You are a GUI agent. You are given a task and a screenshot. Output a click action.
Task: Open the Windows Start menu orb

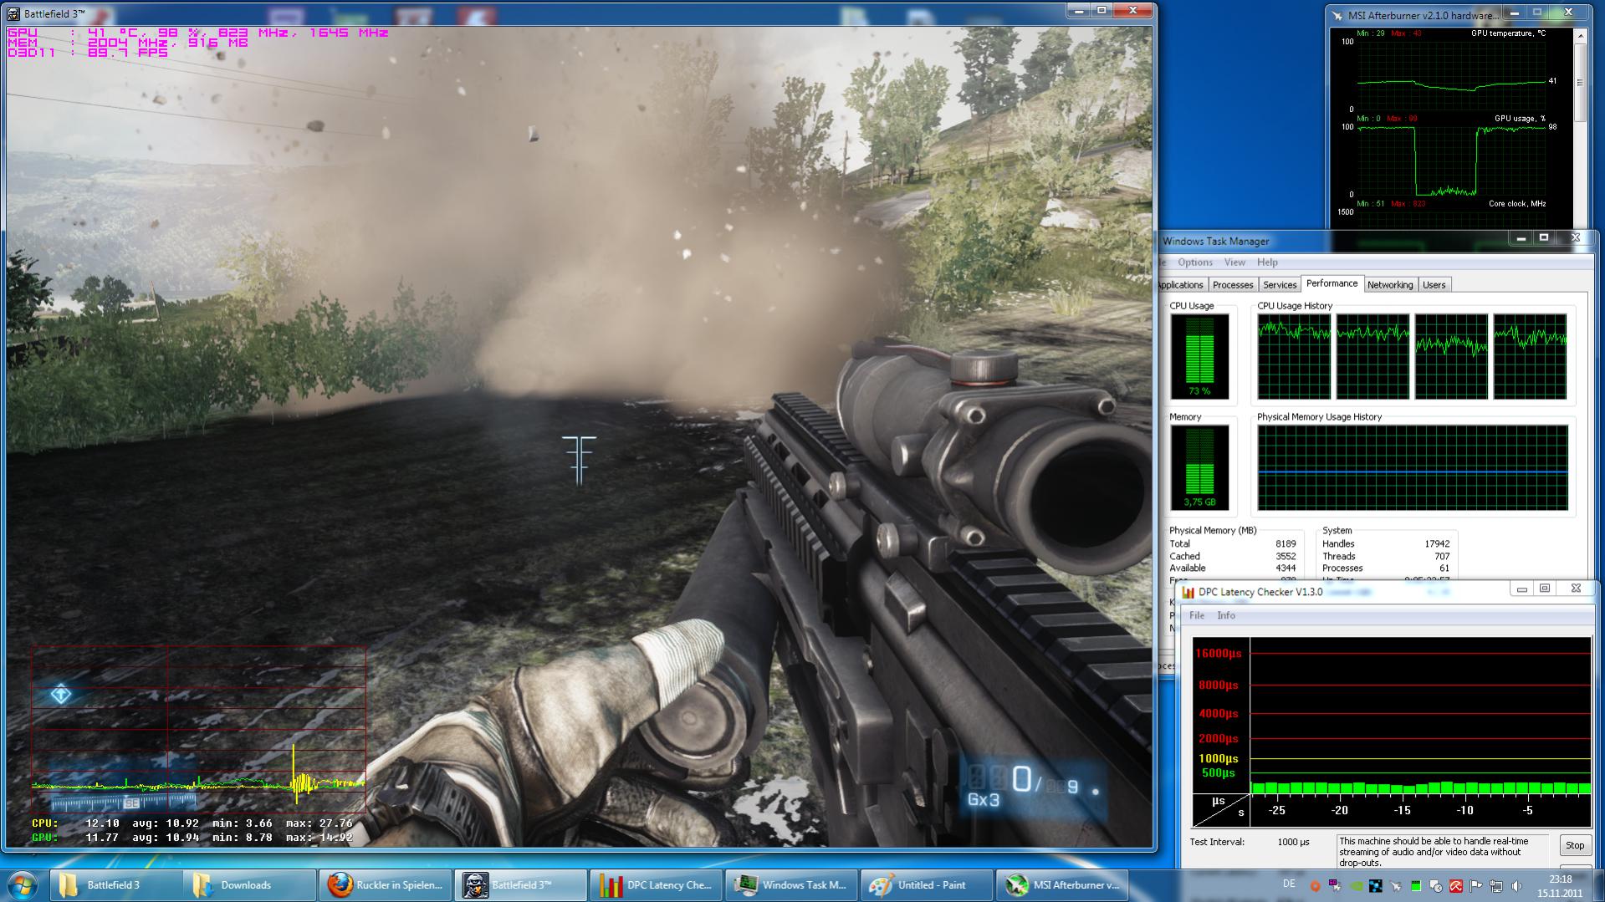[x=22, y=885]
